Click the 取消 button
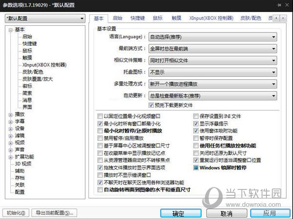Image resolution: width=293 pixels, height=219 pixels. (227, 213)
